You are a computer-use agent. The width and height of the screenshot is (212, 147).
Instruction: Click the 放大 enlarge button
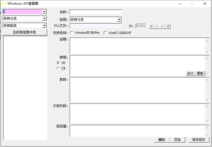pos(190,74)
